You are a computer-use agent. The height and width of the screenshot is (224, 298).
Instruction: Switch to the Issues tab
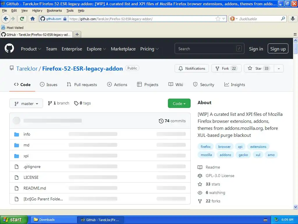pyautogui.click(x=49, y=85)
